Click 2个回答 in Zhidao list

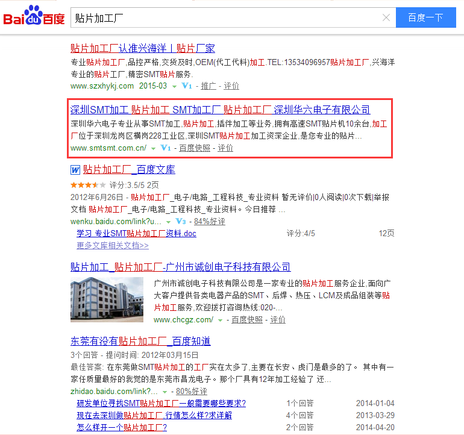(x=300, y=428)
